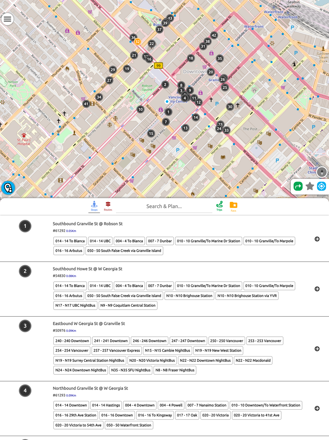This screenshot has width=329, height=440.
Task: Choose N35 SFU NightBus route
Action: 131,370
